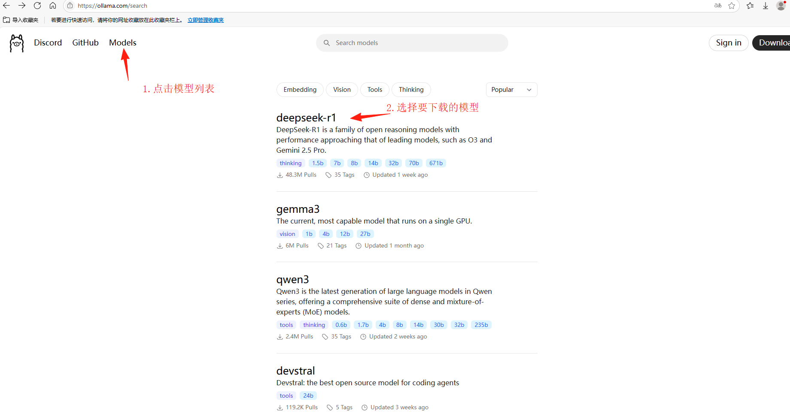Open the qwen3 model page
Screen dimensions: 790x414
click(x=292, y=279)
